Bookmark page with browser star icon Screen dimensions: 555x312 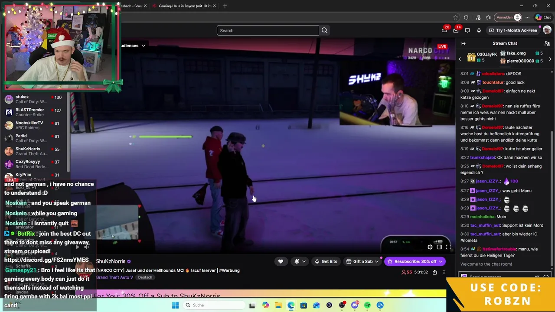tap(455, 17)
